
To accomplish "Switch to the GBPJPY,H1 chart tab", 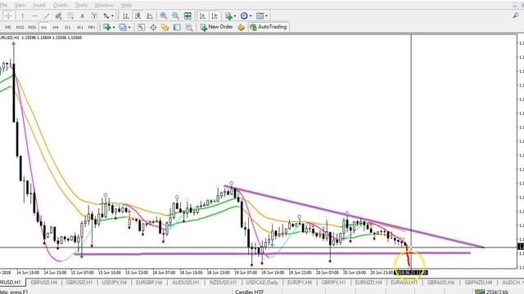I will [333, 283].
